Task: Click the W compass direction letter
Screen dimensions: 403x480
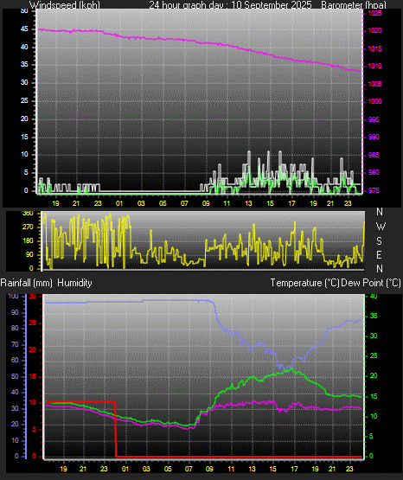Action: tap(381, 227)
